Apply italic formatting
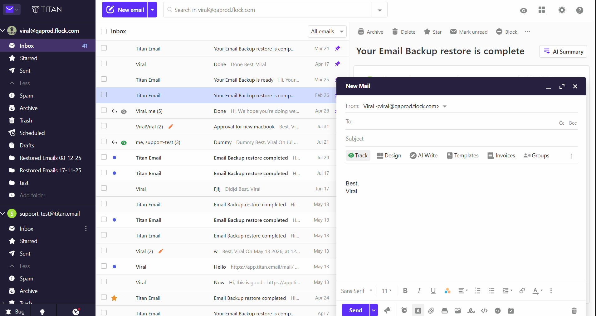 [419, 291]
